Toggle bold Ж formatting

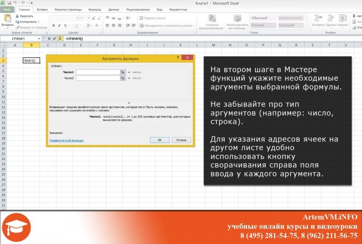click(x=54, y=25)
